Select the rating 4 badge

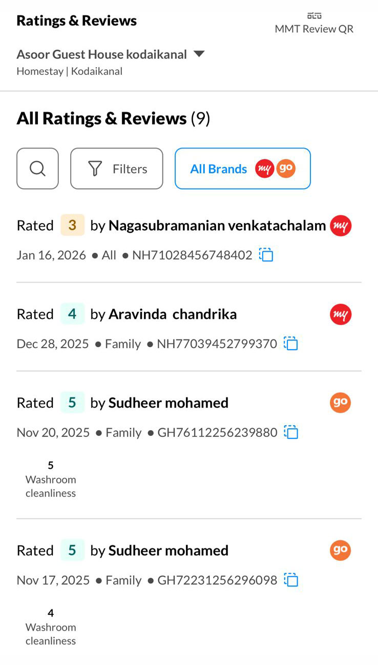coord(72,314)
